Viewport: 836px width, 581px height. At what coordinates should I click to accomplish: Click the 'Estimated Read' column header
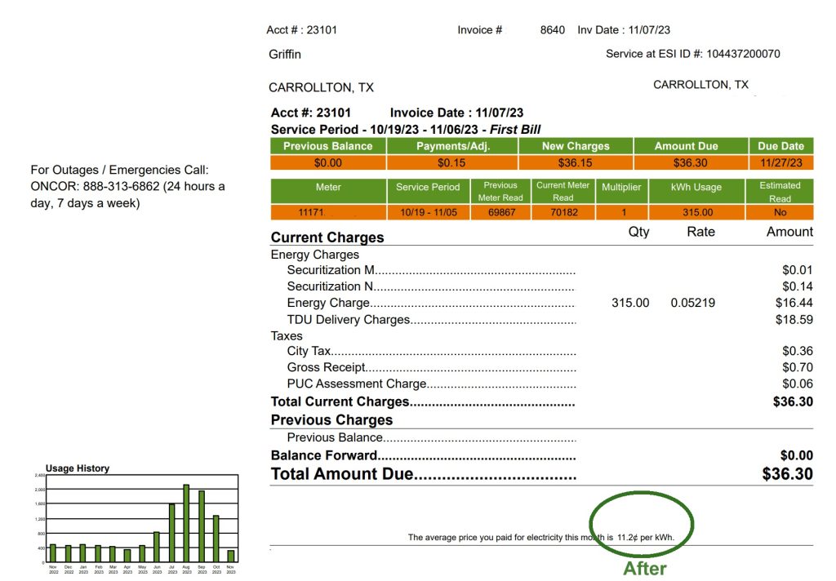[x=780, y=191]
